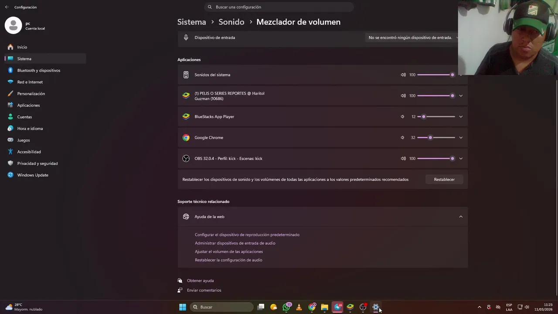This screenshot has width=558, height=314.
Task: Focus the Buscar una configuración search box
Action: coord(279,7)
